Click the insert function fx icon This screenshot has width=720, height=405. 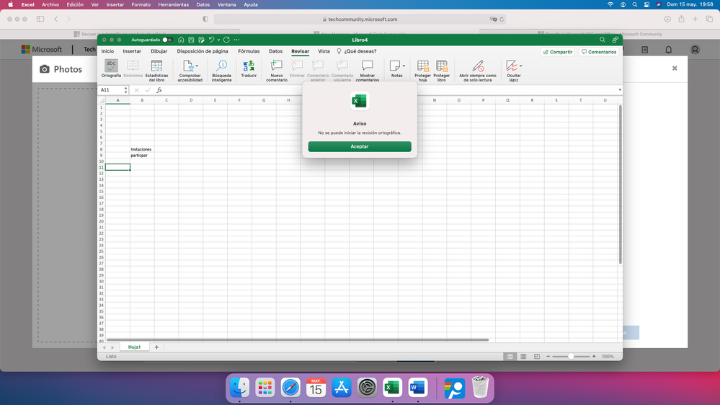(159, 90)
